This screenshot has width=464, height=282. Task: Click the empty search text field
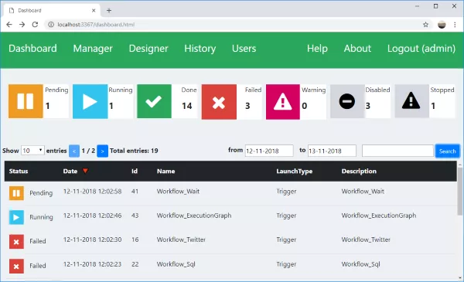(397, 151)
